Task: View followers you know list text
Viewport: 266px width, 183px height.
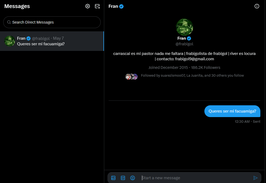Action: click(192, 75)
